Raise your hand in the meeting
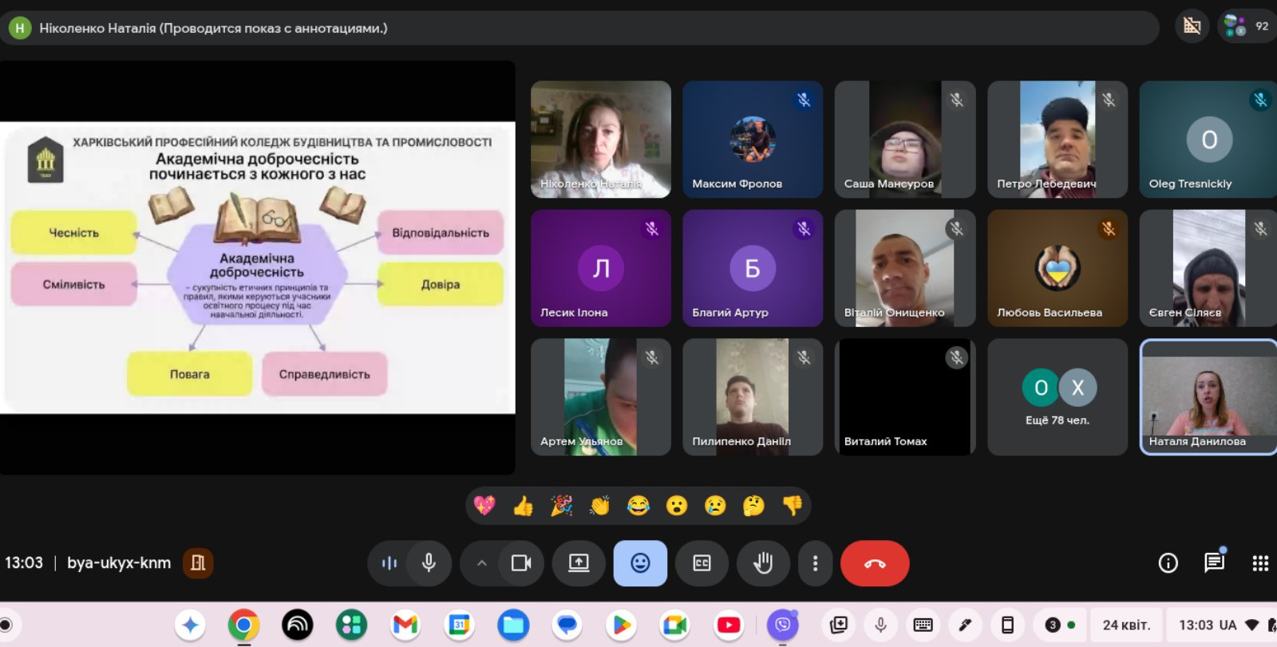Image resolution: width=1277 pixels, height=647 pixels. click(x=763, y=563)
